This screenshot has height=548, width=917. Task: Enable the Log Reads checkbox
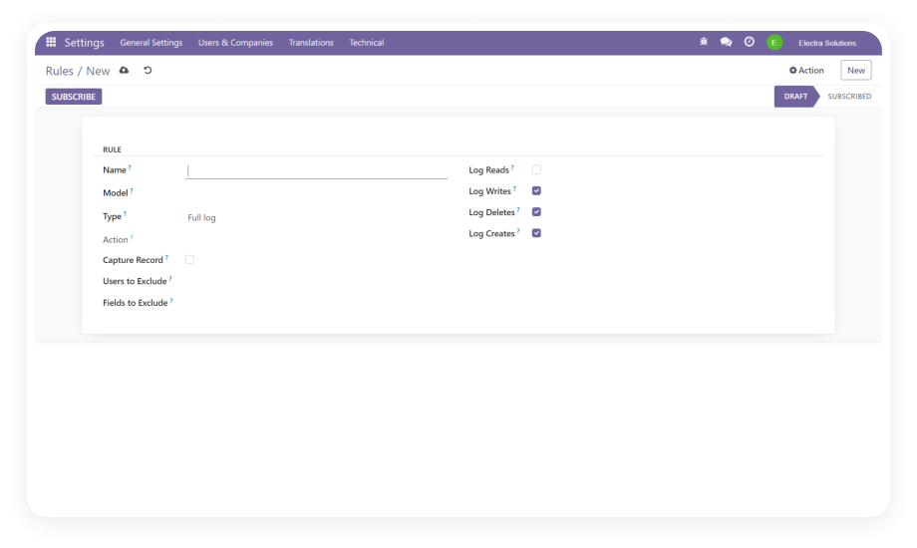(536, 169)
